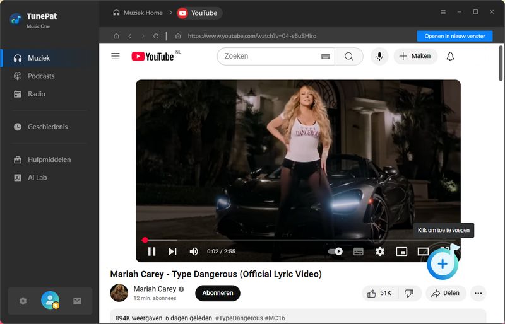Screen dimensions: 505x324
Task: Click the TunePat logo icon
Action: 16,20
